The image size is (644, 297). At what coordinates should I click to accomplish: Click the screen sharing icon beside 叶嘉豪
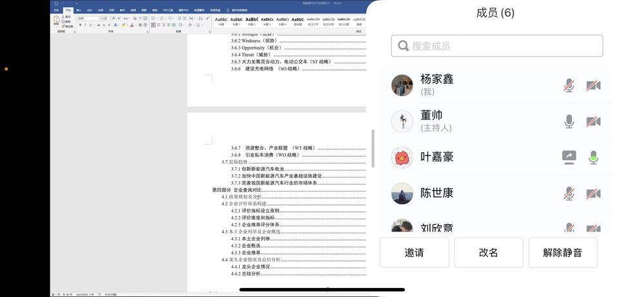(x=569, y=157)
